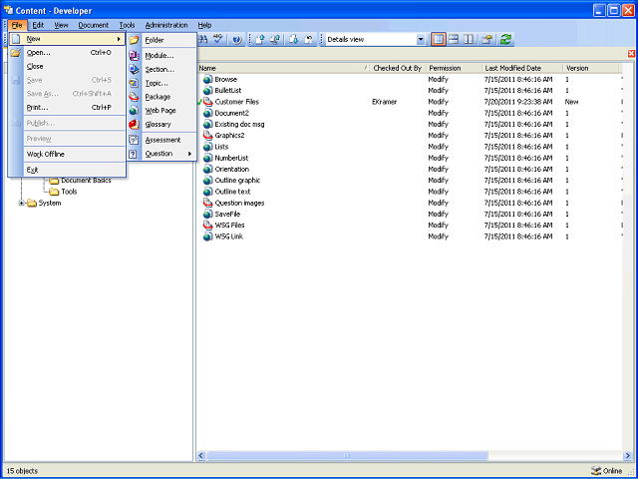This screenshot has width=638, height=479.
Task: Toggle the horizontal split layout button
Action: [454, 40]
